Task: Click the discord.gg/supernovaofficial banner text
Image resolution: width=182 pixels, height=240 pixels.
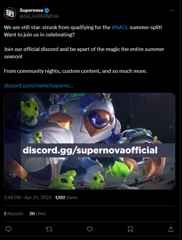Action: point(90,150)
